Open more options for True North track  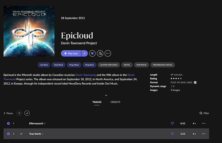204,134
